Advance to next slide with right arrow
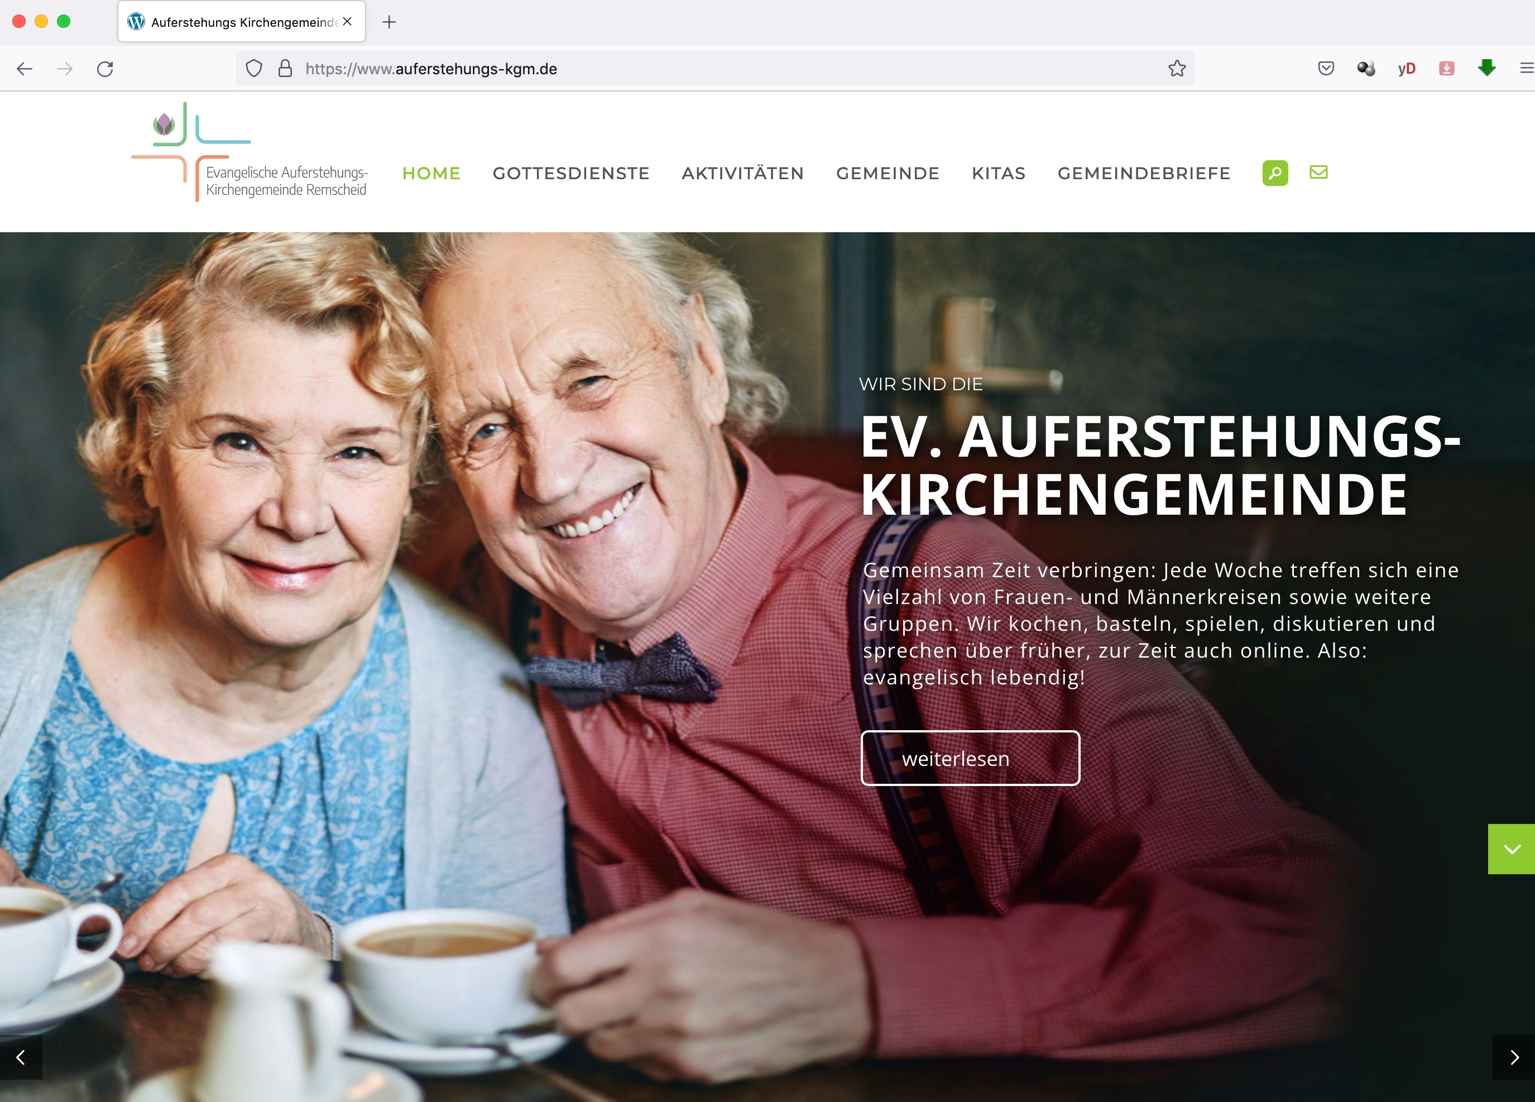 1514,1057
